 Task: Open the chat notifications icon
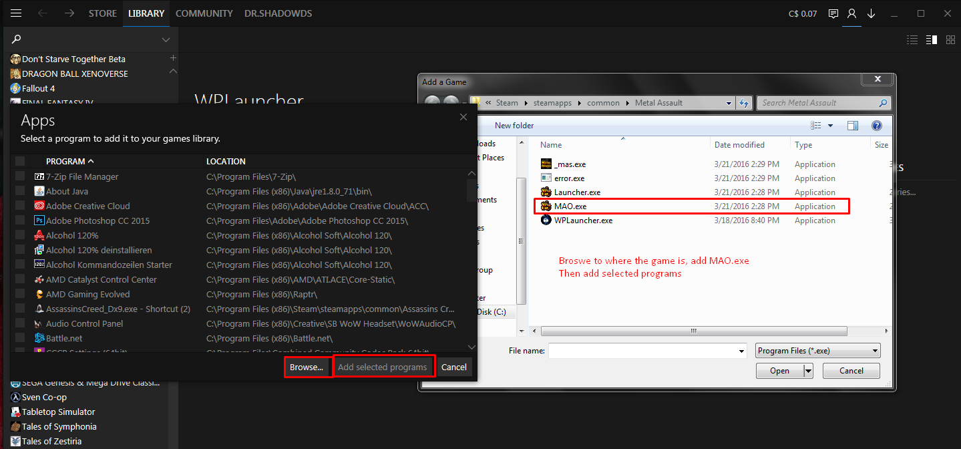coord(833,13)
